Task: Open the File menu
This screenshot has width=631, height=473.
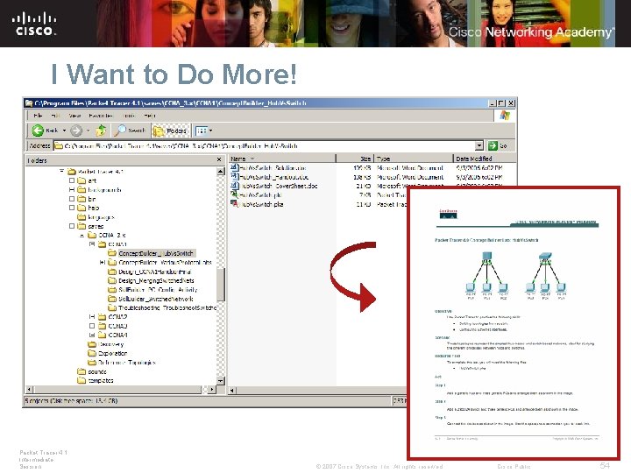Action: 38,116
